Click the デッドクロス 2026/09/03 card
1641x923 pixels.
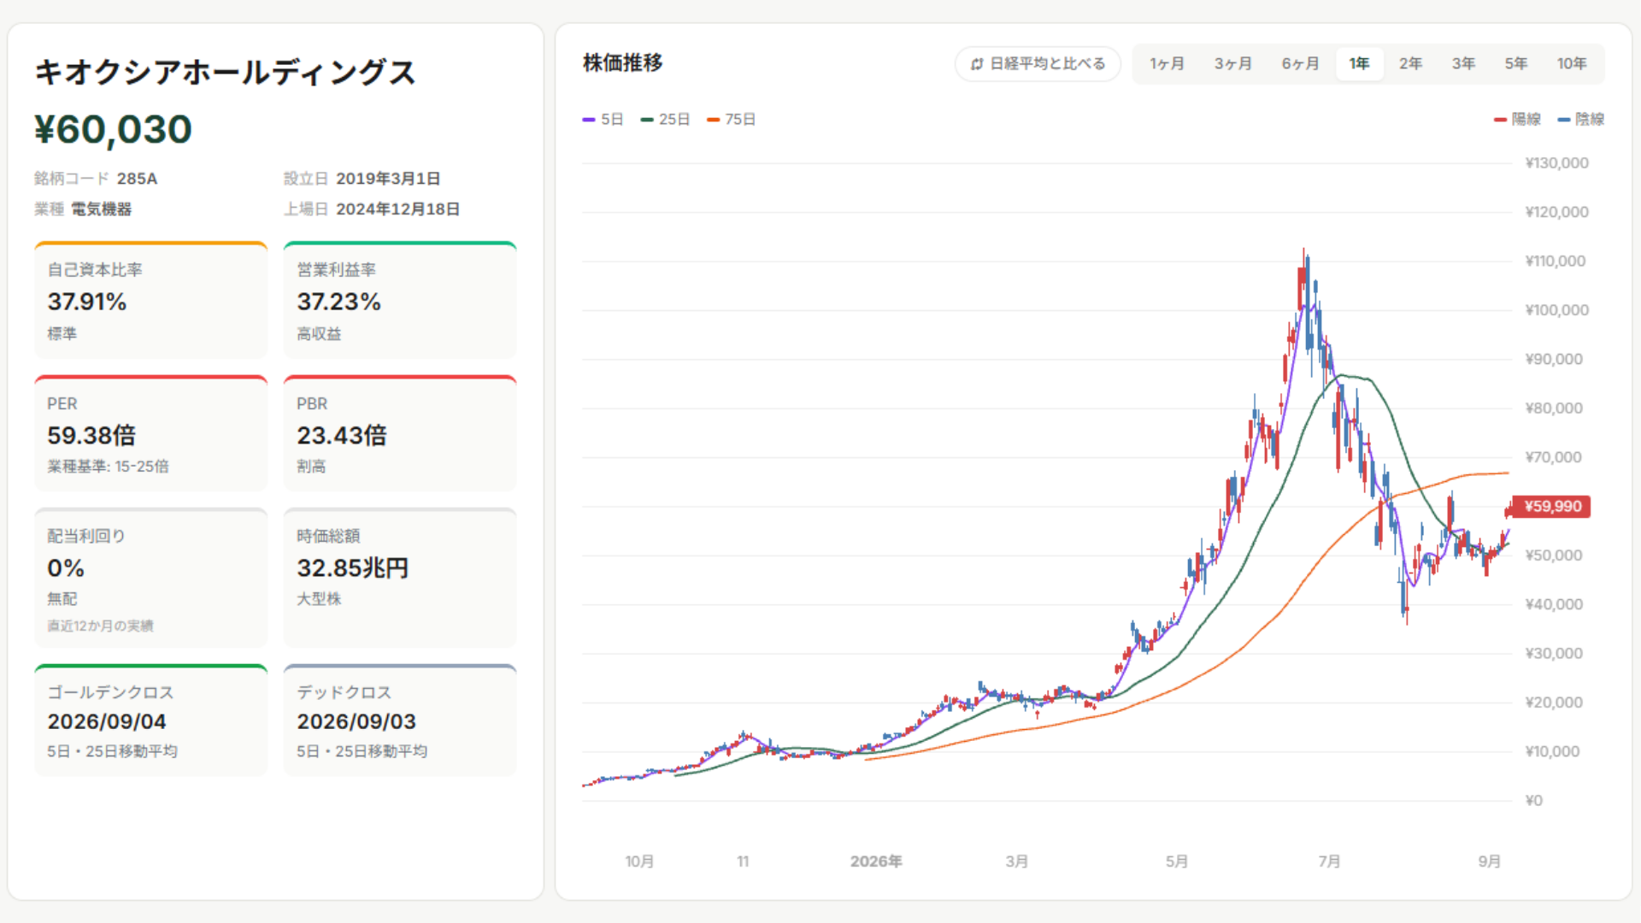point(400,720)
